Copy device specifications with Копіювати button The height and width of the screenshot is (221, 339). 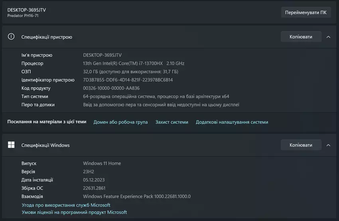pyautogui.click(x=301, y=37)
